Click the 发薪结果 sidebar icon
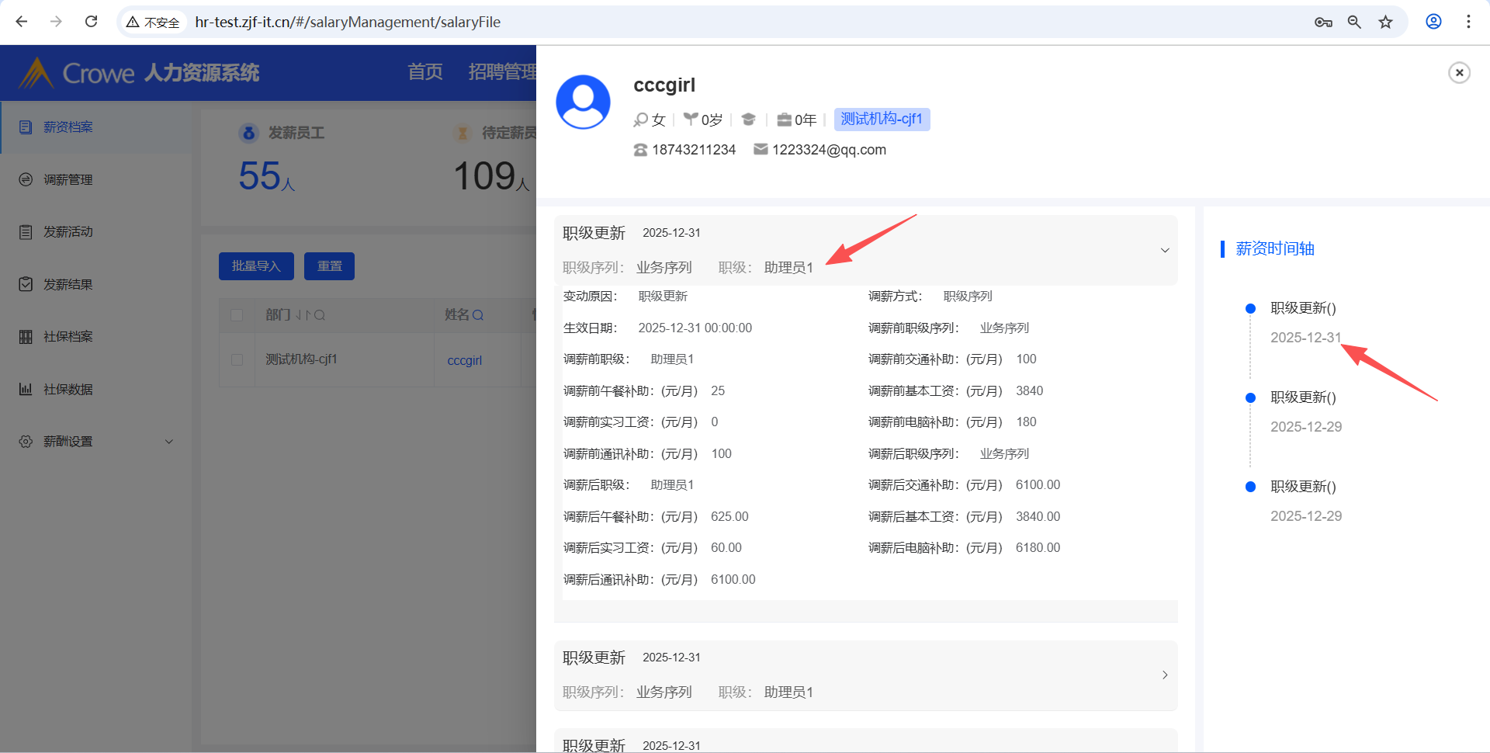 (x=26, y=284)
